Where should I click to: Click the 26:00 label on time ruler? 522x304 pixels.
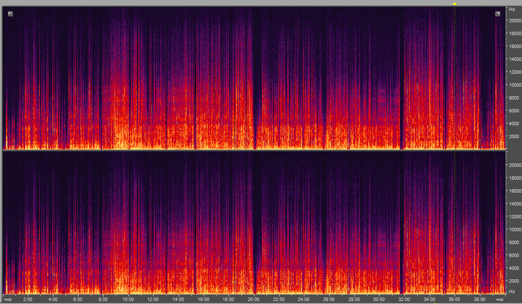coord(329,300)
